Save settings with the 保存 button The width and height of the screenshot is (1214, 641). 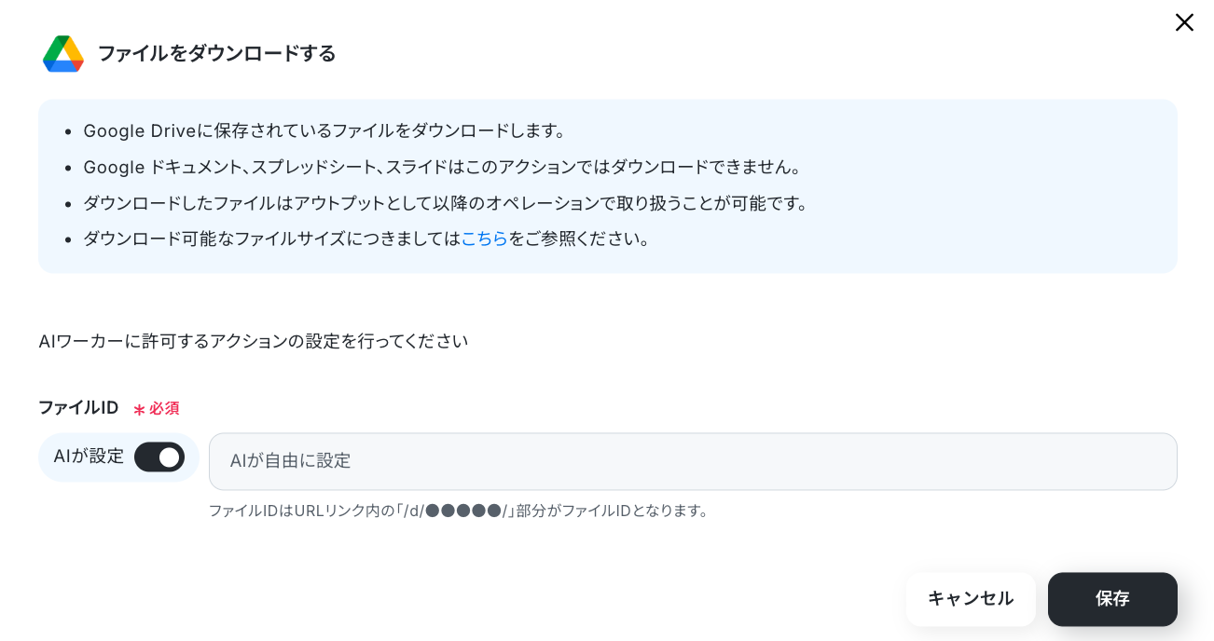point(1112,599)
